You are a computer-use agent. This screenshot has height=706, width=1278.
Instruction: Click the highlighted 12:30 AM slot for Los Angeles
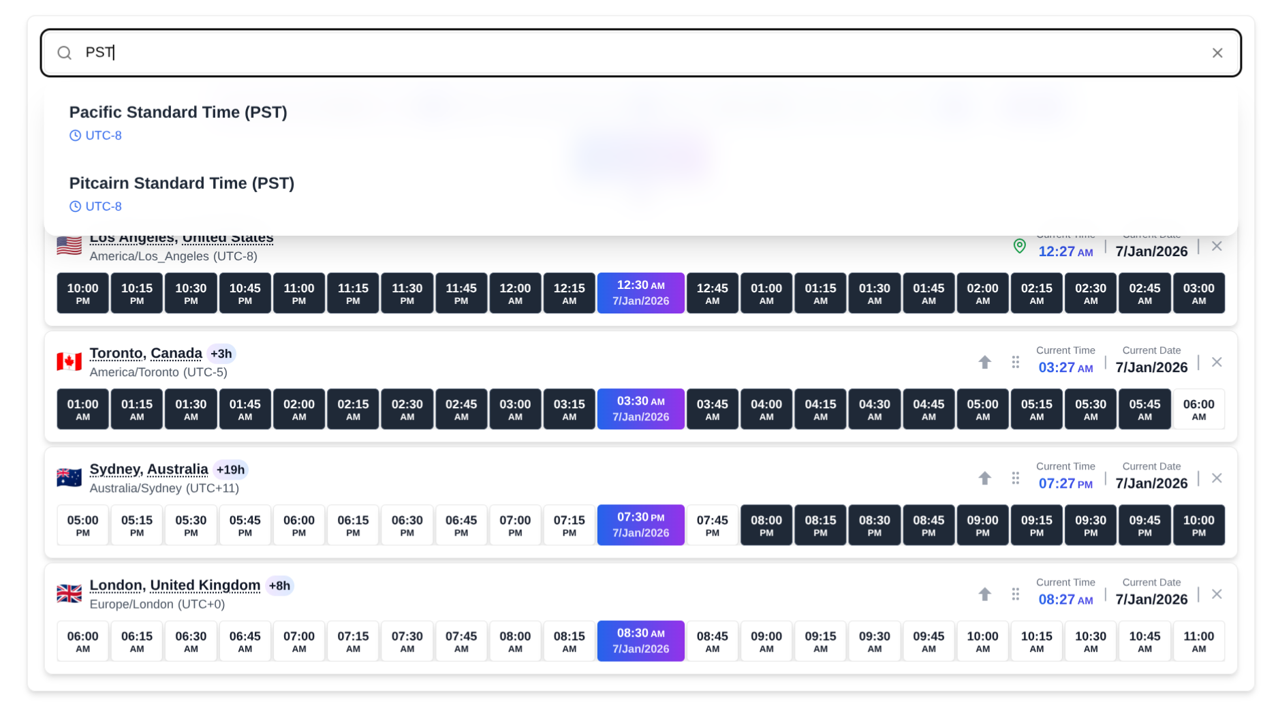[x=640, y=293]
